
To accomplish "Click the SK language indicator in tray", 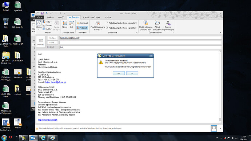I will (x=217, y=137).
